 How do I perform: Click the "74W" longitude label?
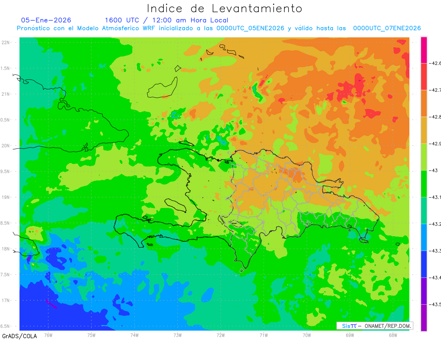134,335
